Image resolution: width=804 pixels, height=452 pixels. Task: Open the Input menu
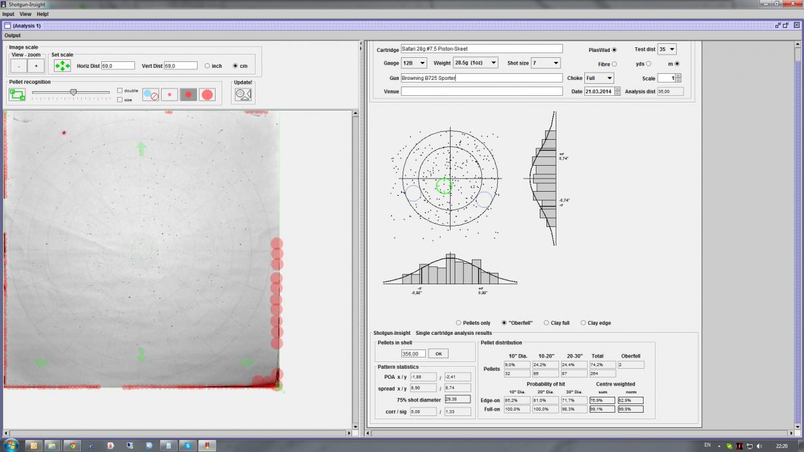(8, 14)
